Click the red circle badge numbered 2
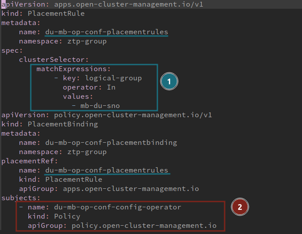This screenshot has height=234, width=302. [x=240, y=206]
